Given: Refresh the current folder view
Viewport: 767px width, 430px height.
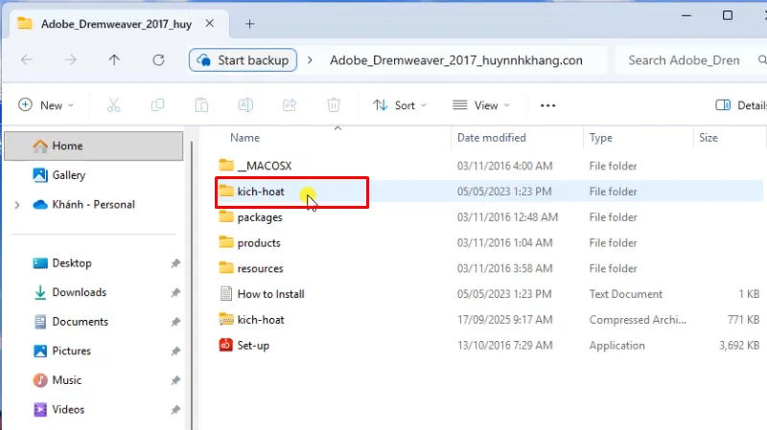Looking at the screenshot, I should click(158, 60).
